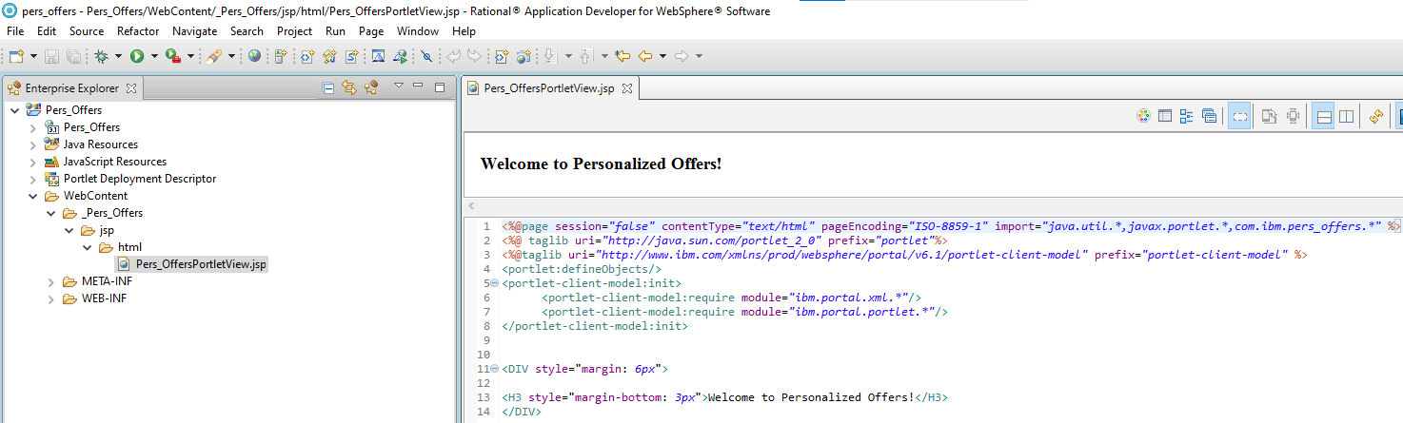Collapse code folding at line 11

pyautogui.click(x=495, y=369)
